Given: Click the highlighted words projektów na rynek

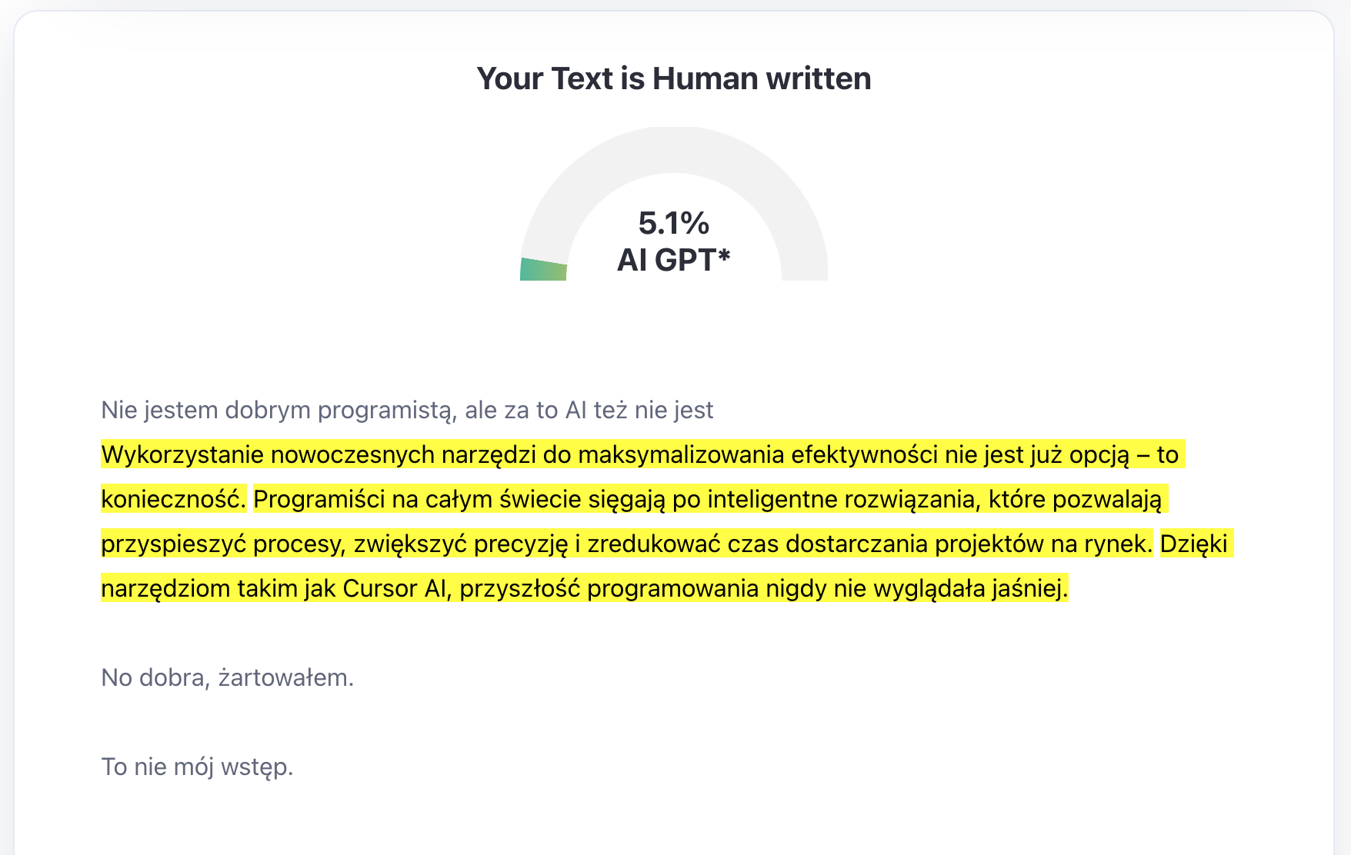Looking at the screenshot, I should (1044, 544).
